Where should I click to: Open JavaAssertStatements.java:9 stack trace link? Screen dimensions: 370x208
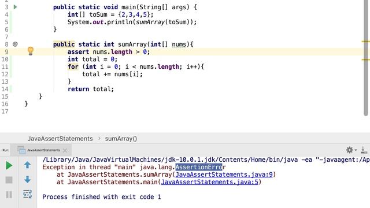pyautogui.click(x=224, y=174)
